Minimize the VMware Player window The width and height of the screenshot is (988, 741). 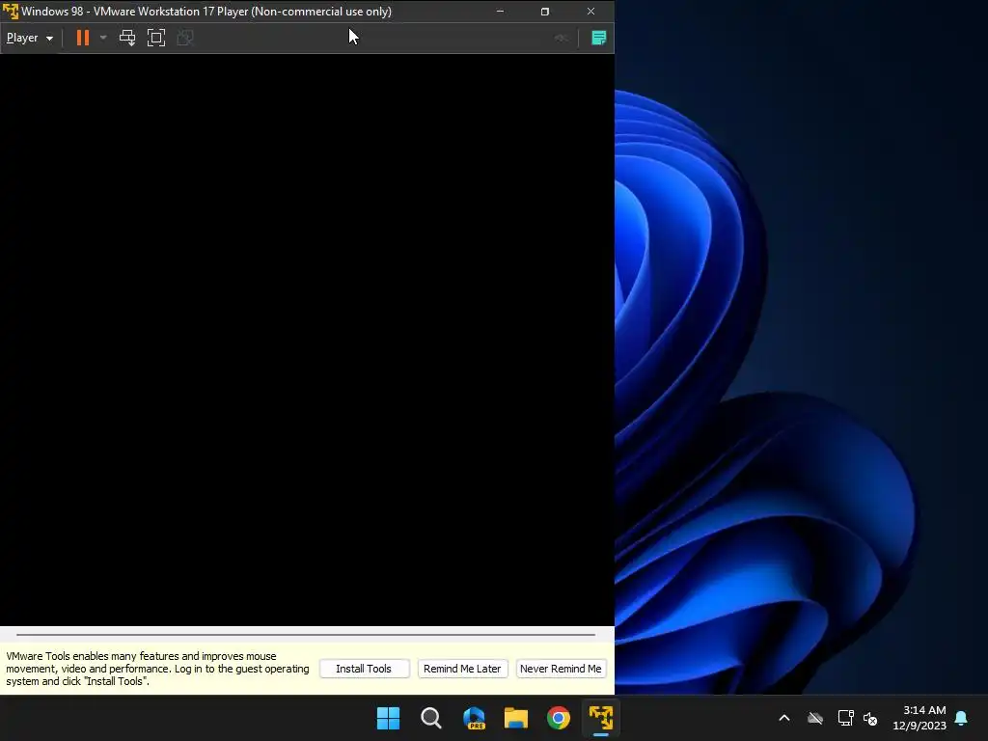501,12
